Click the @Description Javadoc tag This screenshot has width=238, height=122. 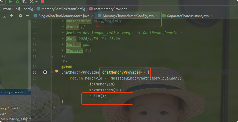79,21
